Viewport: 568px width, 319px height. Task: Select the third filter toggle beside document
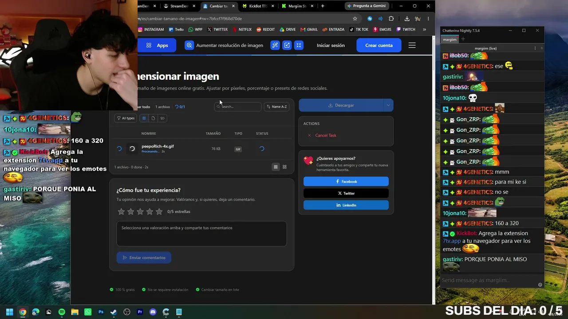pyautogui.click(x=162, y=118)
